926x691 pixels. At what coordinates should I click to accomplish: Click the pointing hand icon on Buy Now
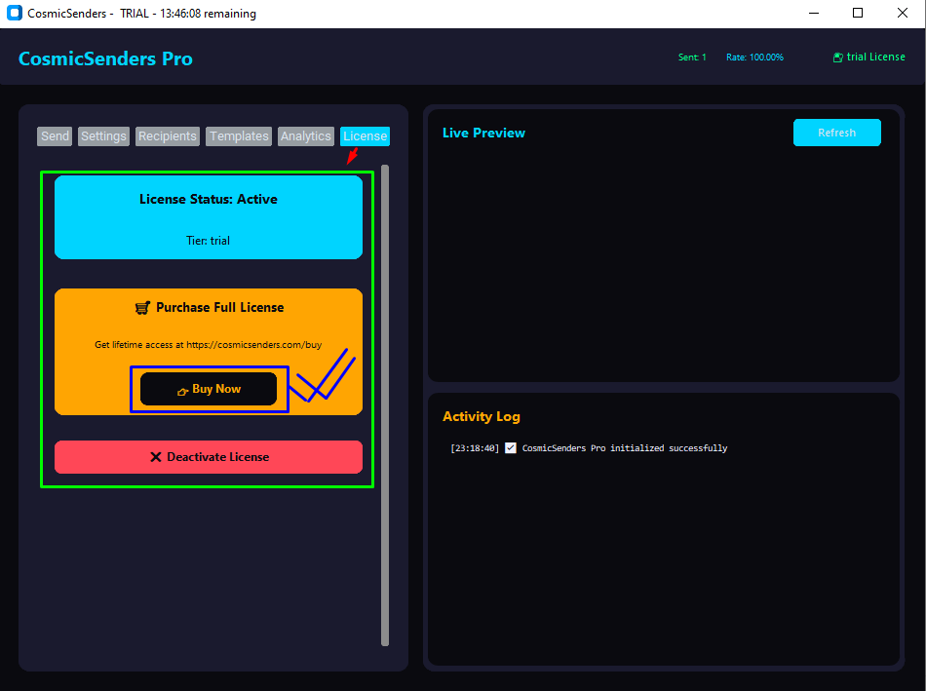point(183,391)
